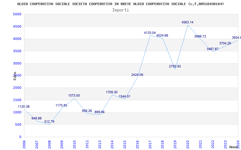Click the y-axis value 4500

17,27
